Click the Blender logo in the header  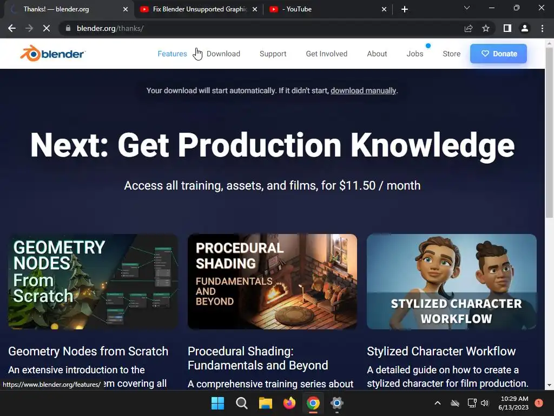coord(52,54)
